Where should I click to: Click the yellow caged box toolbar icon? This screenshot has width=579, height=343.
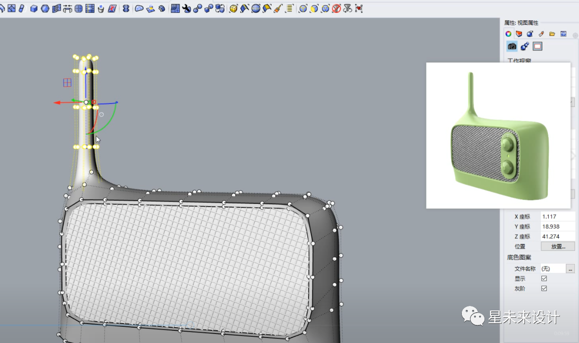click(233, 8)
